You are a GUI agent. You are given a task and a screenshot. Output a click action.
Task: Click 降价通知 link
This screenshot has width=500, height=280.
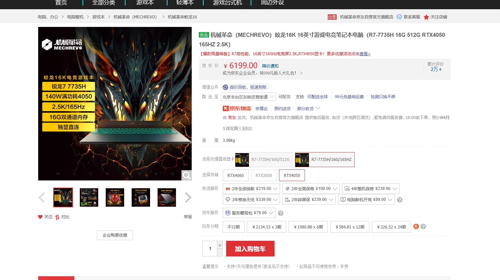click(x=270, y=66)
